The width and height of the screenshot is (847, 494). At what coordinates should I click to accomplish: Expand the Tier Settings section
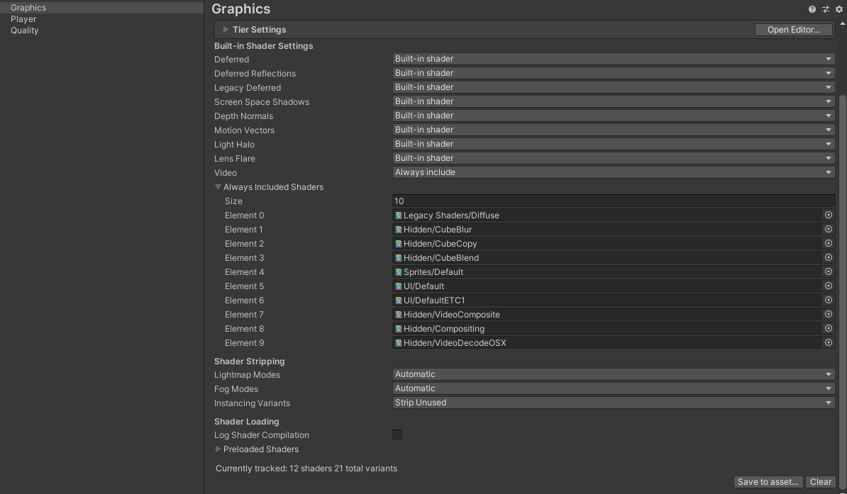(x=225, y=29)
